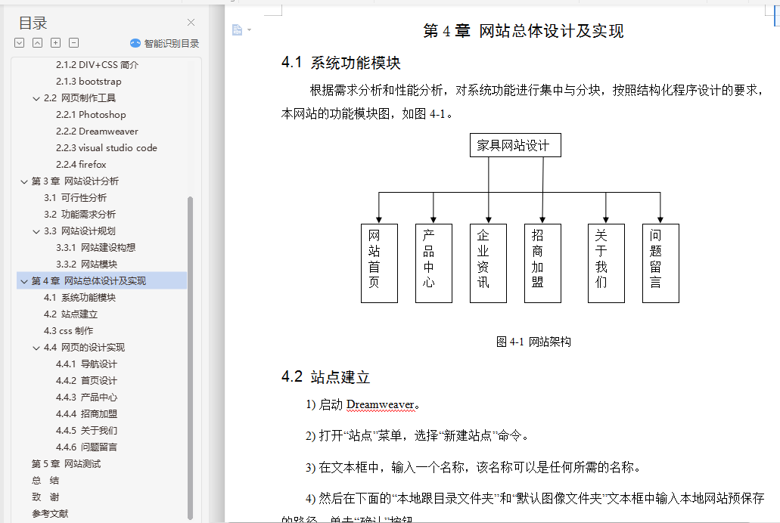
Task: Open 4.4.4 招商加盟 entry
Action: [x=86, y=413]
